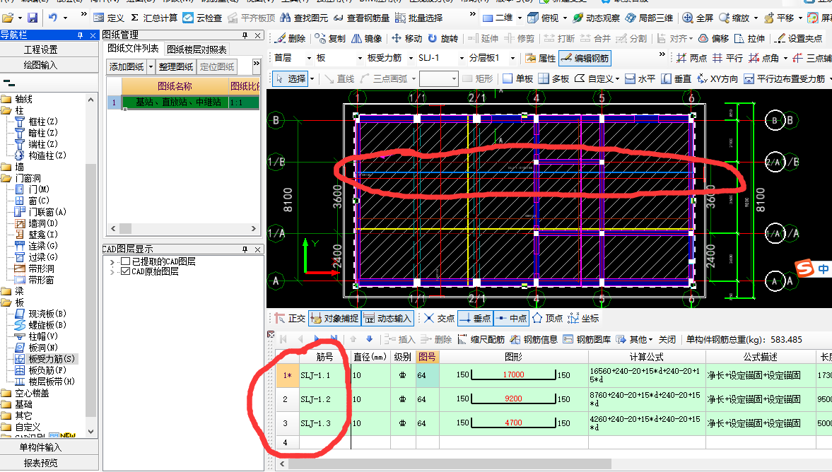Select the 偏移 offset tool
Viewport: 832px width, 472px height.
coord(714,38)
